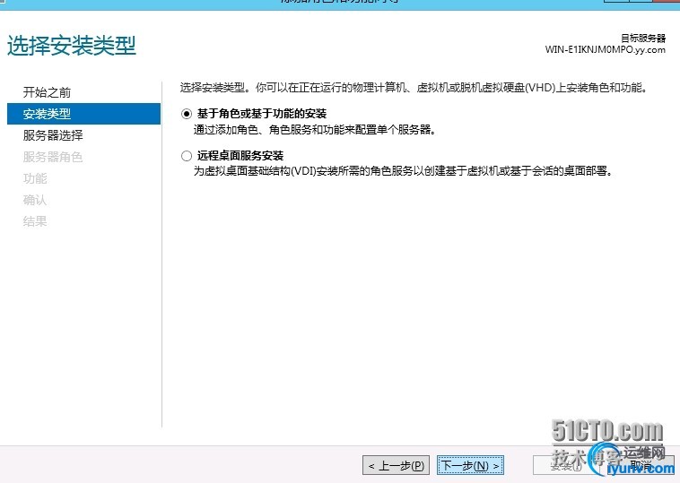Select 安装类型 step in sidebar
The width and height of the screenshot is (680, 483).
coord(83,114)
